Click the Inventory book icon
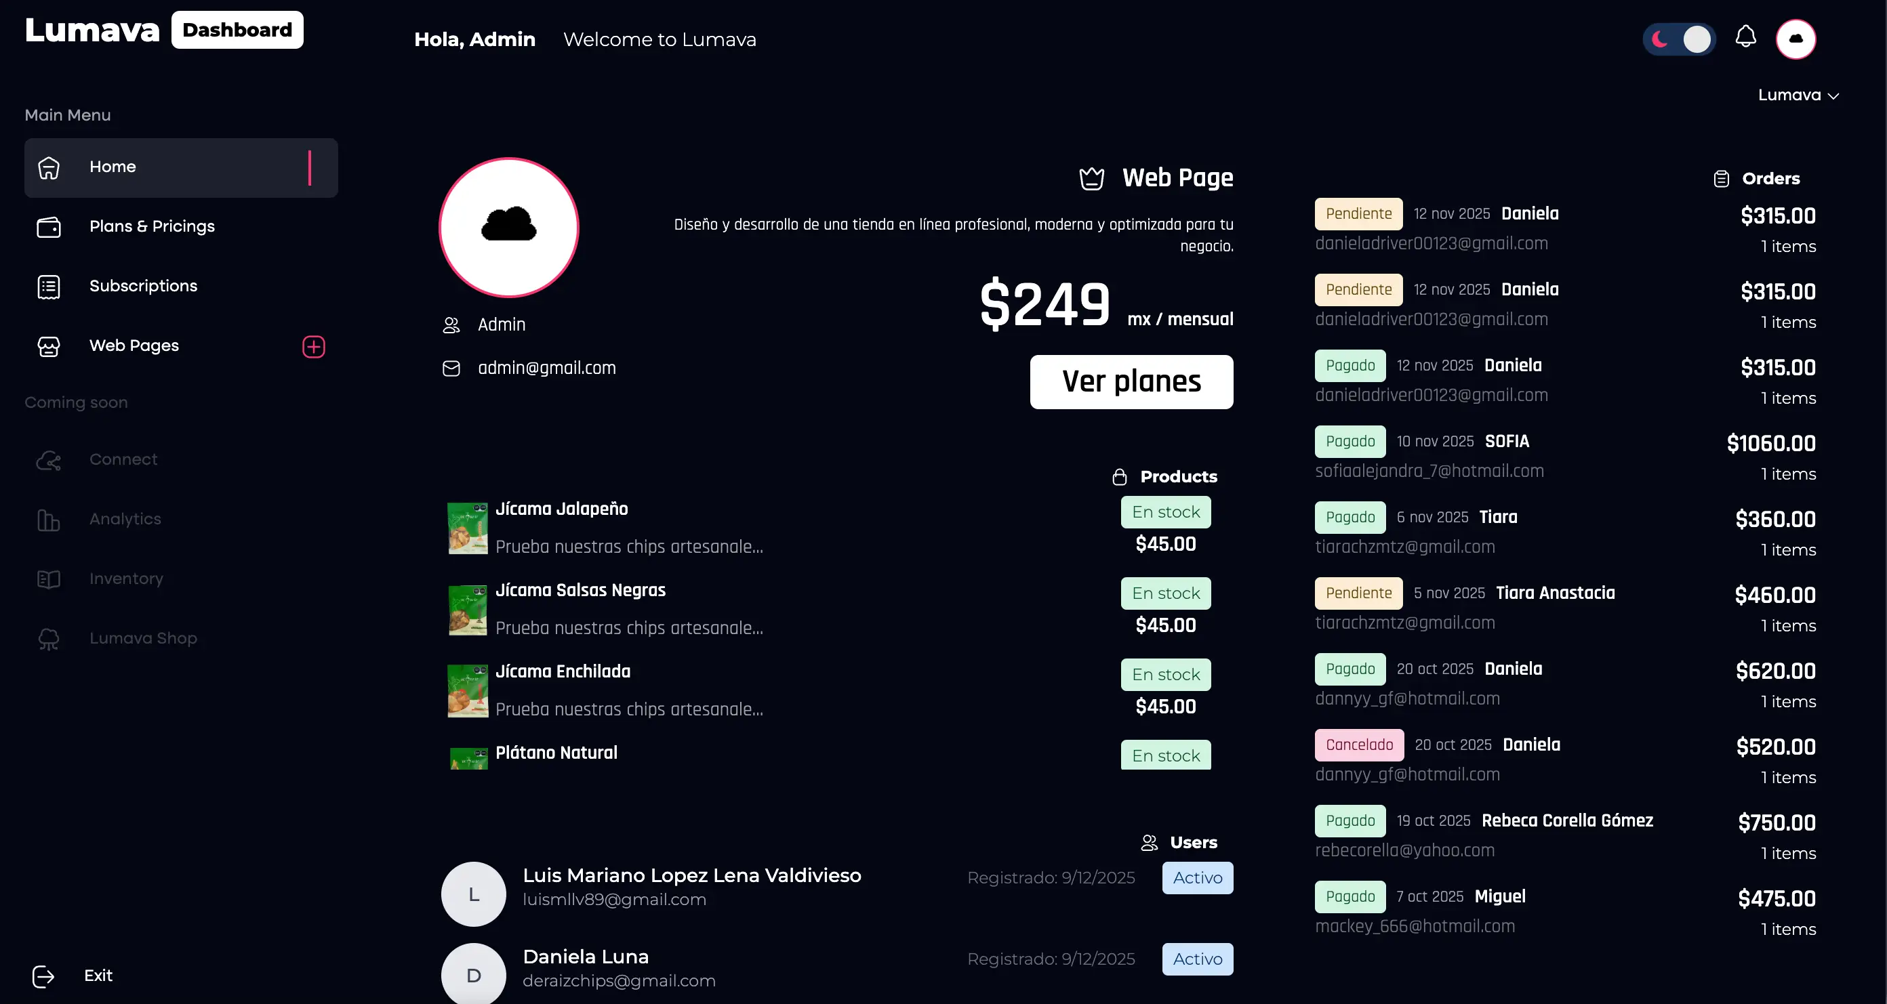The height and width of the screenshot is (1004, 1887). click(48, 579)
